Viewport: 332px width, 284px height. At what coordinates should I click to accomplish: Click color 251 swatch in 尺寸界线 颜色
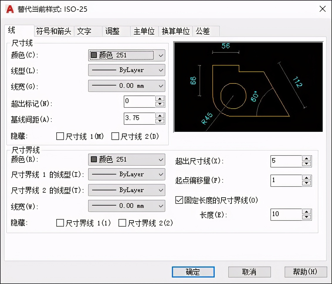94,159
